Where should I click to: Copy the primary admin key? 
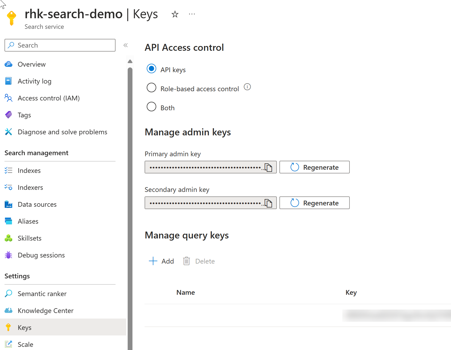click(x=269, y=167)
